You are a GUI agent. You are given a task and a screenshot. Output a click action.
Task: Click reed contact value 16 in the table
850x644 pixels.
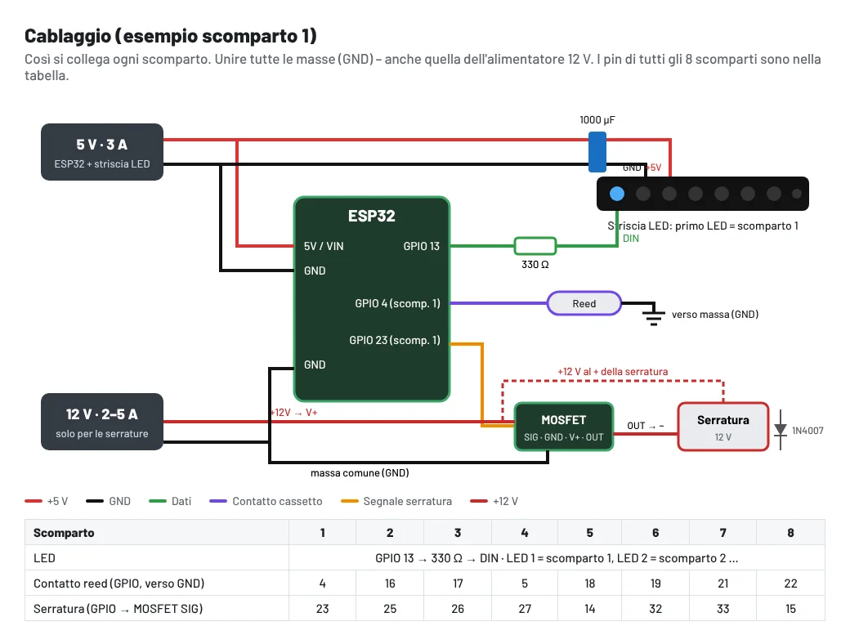390,584
